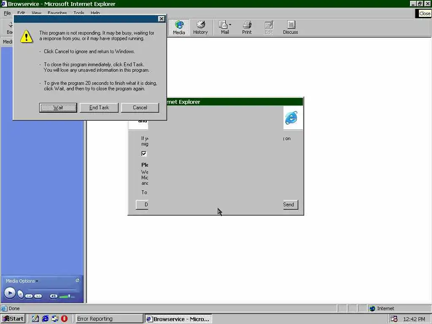Switch to Error Reporting taskbar button
Screen dimensions: 432x324
(109, 319)
